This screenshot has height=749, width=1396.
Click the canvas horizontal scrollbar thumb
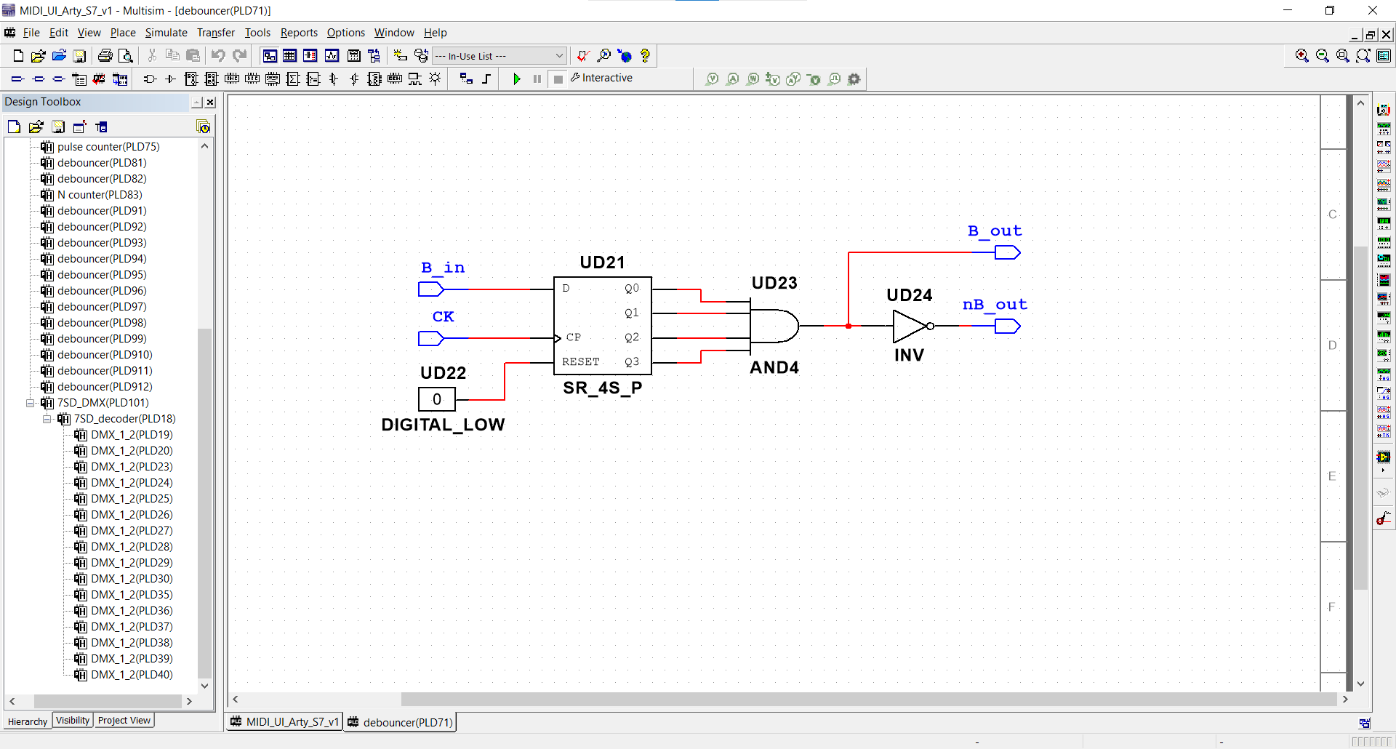(869, 699)
